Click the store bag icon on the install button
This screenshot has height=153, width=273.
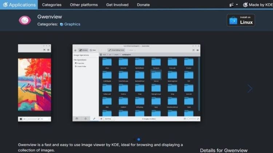click(233, 20)
